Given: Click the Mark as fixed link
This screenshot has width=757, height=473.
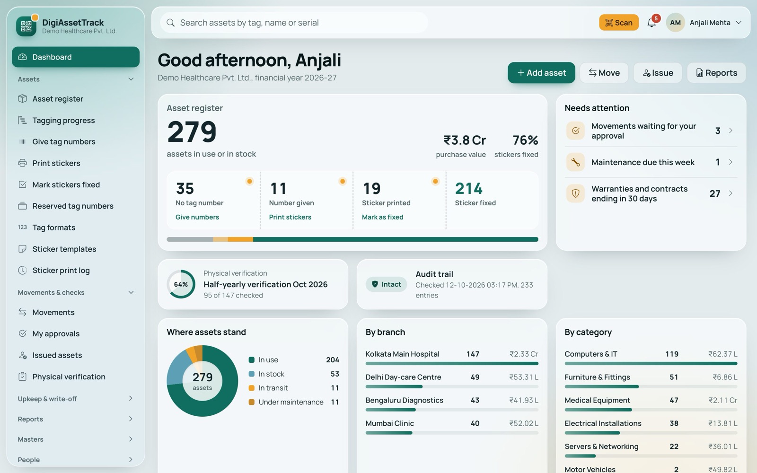Looking at the screenshot, I should 383,217.
